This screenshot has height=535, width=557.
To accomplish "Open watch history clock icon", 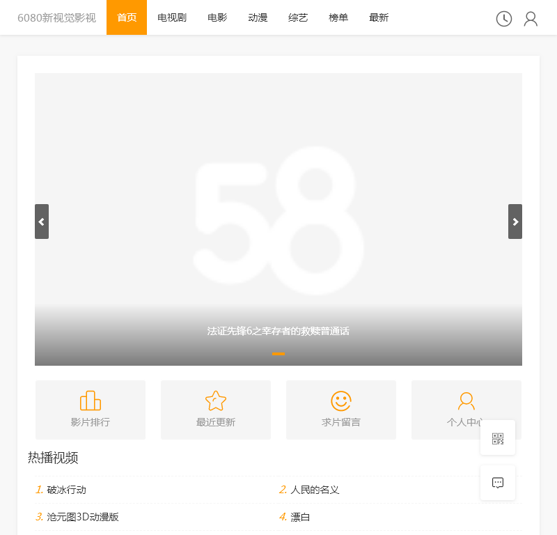I will (x=504, y=19).
